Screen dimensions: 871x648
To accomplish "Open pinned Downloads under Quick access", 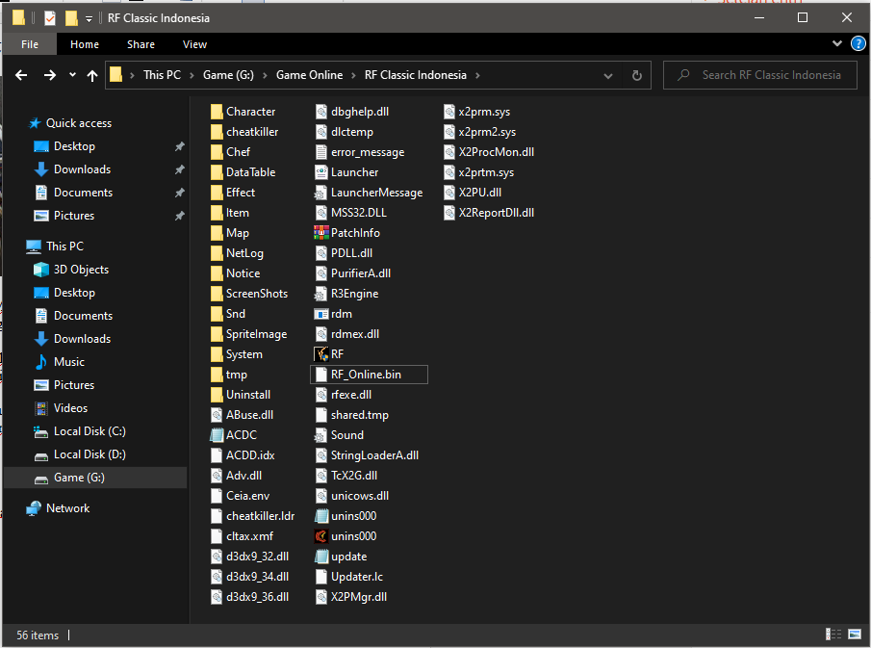I will (82, 169).
